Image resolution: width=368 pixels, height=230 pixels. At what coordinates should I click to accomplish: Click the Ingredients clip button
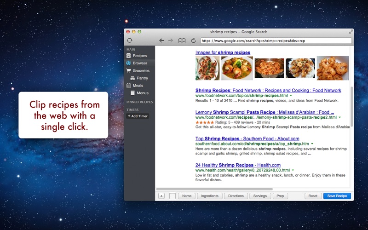coord(210,196)
